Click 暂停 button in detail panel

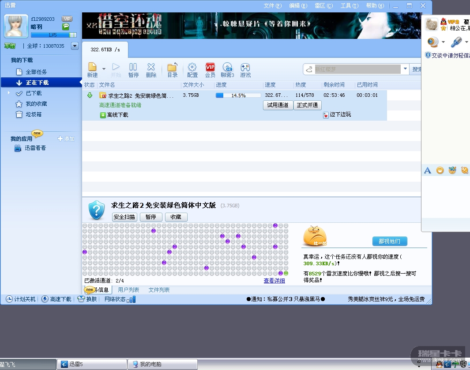click(150, 217)
